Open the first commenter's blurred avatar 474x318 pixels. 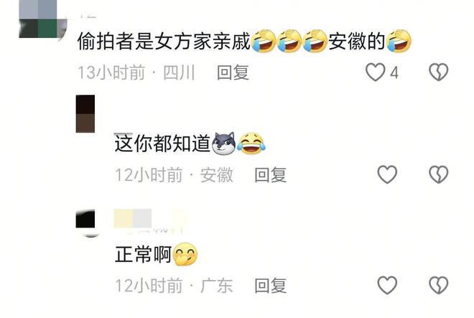point(42,19)
